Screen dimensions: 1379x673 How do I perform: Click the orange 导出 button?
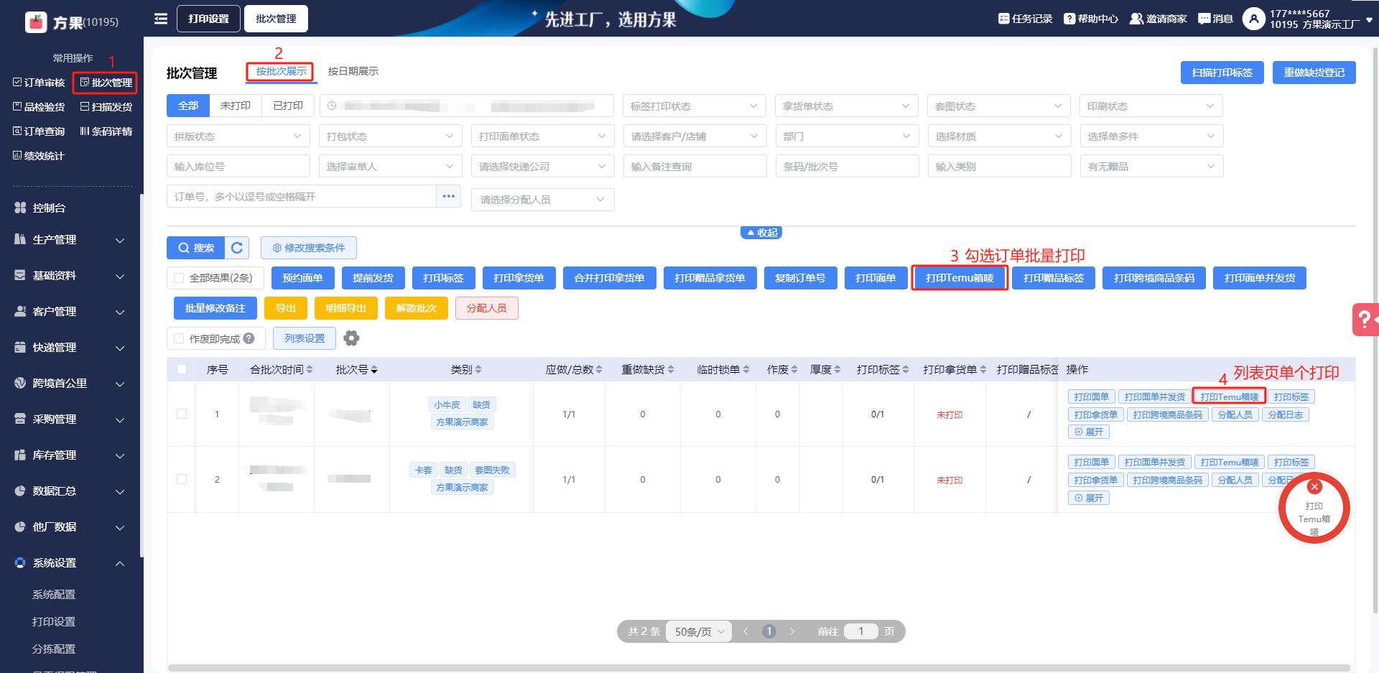pos(286,308)
